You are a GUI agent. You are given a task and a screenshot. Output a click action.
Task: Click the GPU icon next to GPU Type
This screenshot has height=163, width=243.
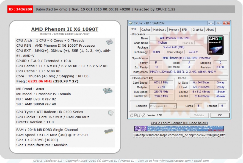tap(110, 113)
